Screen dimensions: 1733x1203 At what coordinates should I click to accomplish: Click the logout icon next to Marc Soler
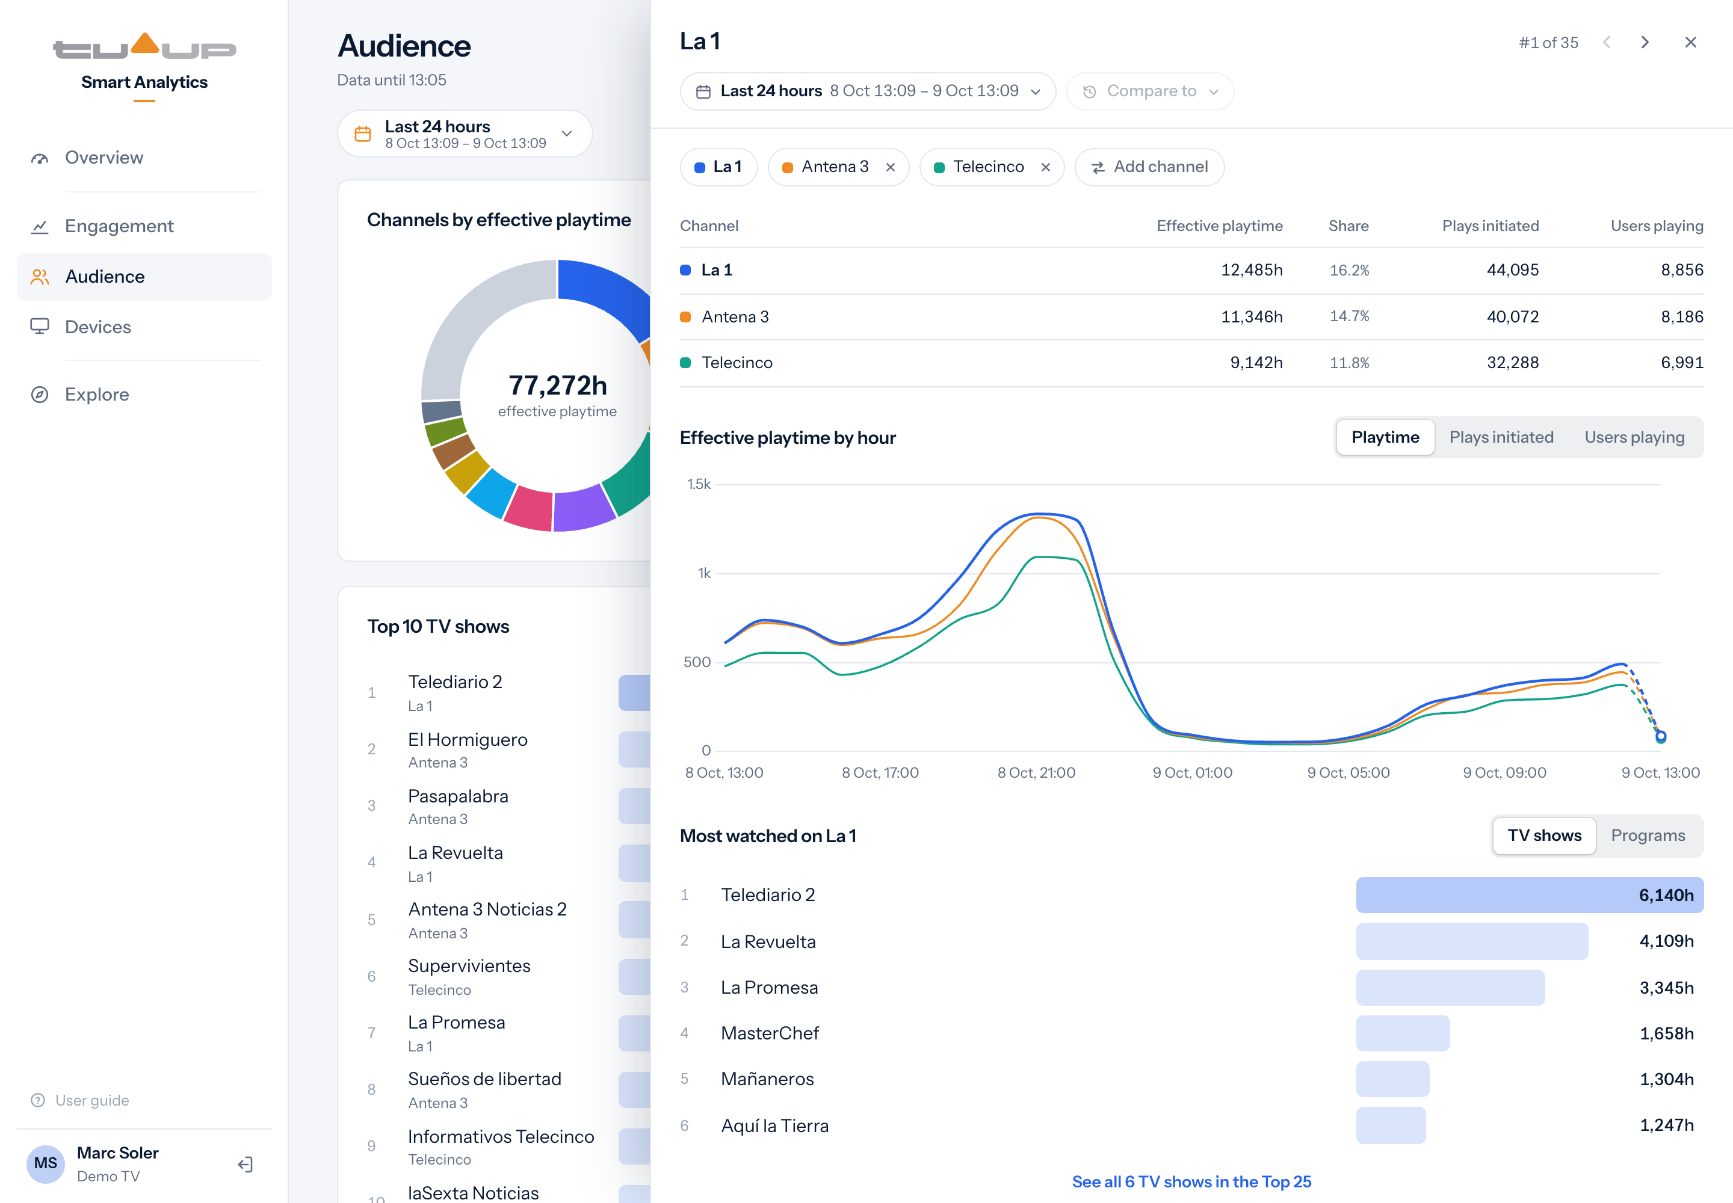point(245,1165)
